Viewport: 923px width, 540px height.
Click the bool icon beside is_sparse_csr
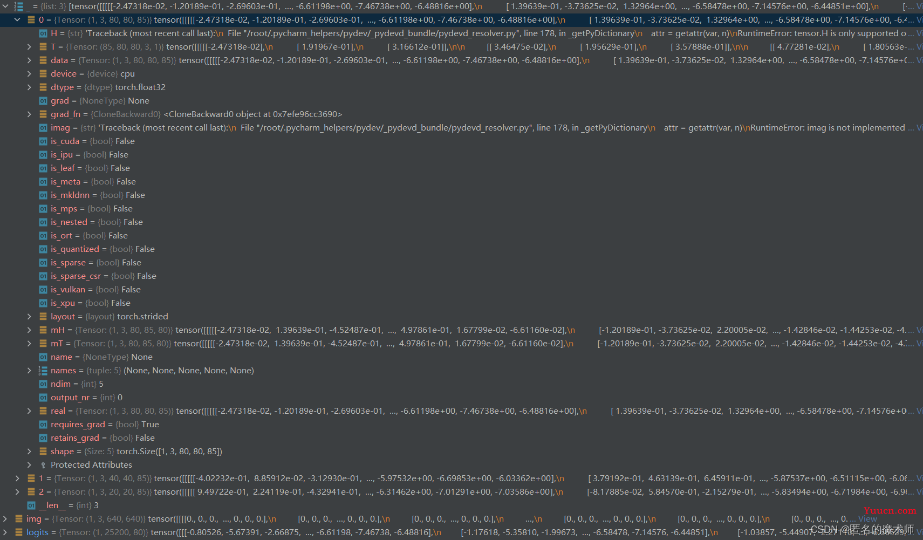point(43,276)
